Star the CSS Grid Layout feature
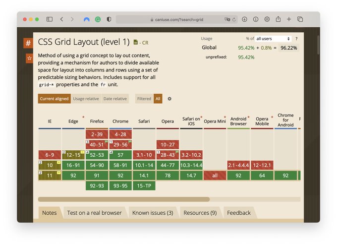Image resolution: width=337 pixels, height=245 pixels. point(29,59)
